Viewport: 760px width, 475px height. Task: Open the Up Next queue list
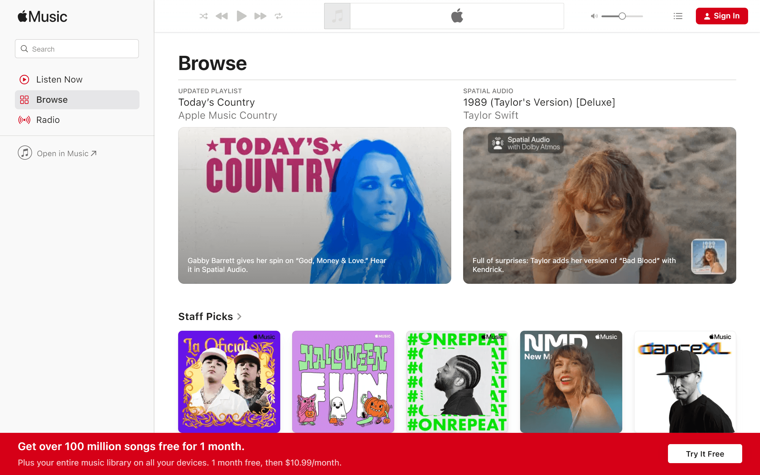pyautogui.click(x=678, y=16)
